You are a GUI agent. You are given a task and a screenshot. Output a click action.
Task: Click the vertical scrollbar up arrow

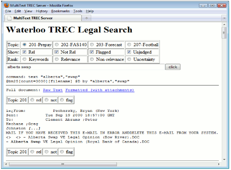pyautogui.click(x=224, y=24)
